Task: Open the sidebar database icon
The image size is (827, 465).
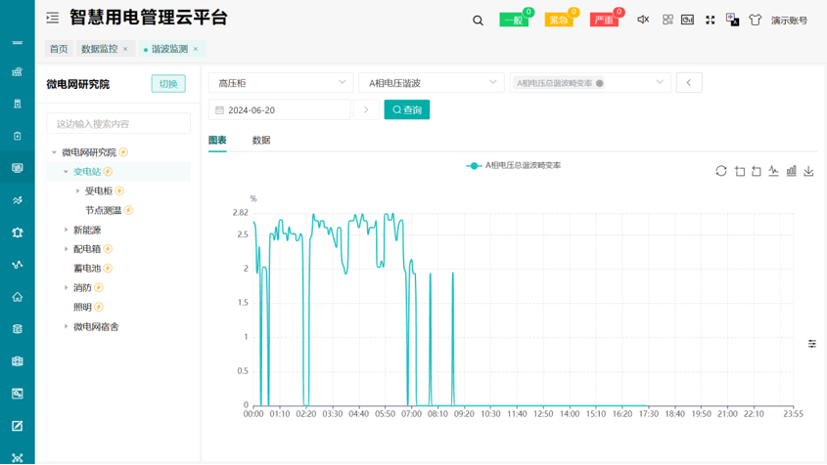Action: point(18,329)
